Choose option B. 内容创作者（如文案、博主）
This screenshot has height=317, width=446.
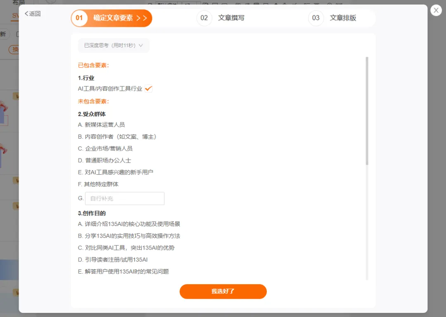coord(117,137)
